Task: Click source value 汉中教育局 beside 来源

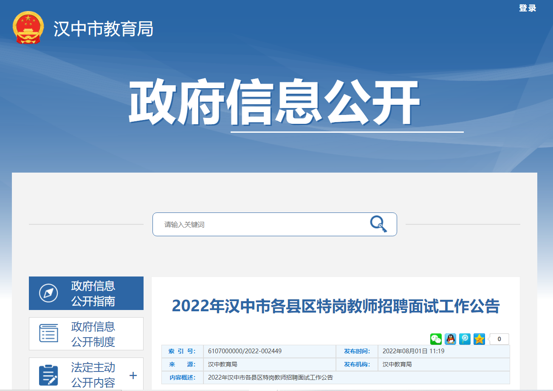Action: [x=223, y=364]
